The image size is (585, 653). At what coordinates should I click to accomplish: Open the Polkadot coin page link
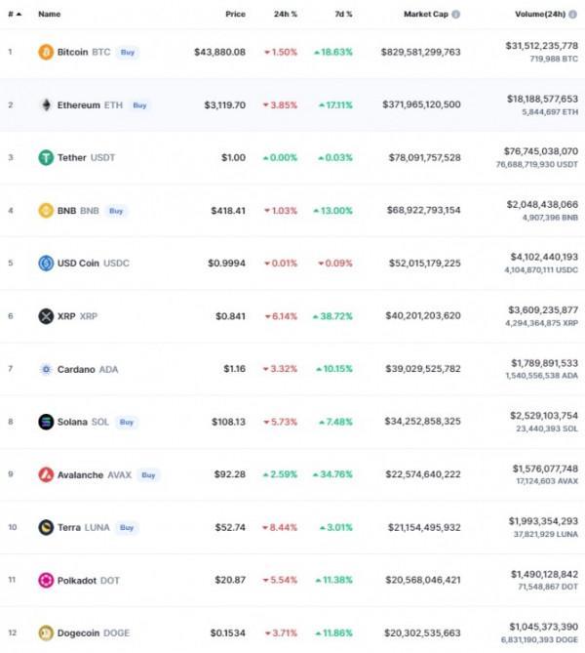point(79,580)
